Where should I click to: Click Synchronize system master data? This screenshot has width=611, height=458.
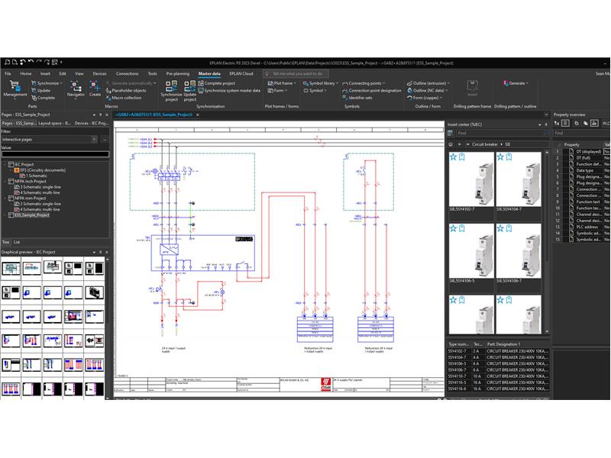(x=229, y=90)
